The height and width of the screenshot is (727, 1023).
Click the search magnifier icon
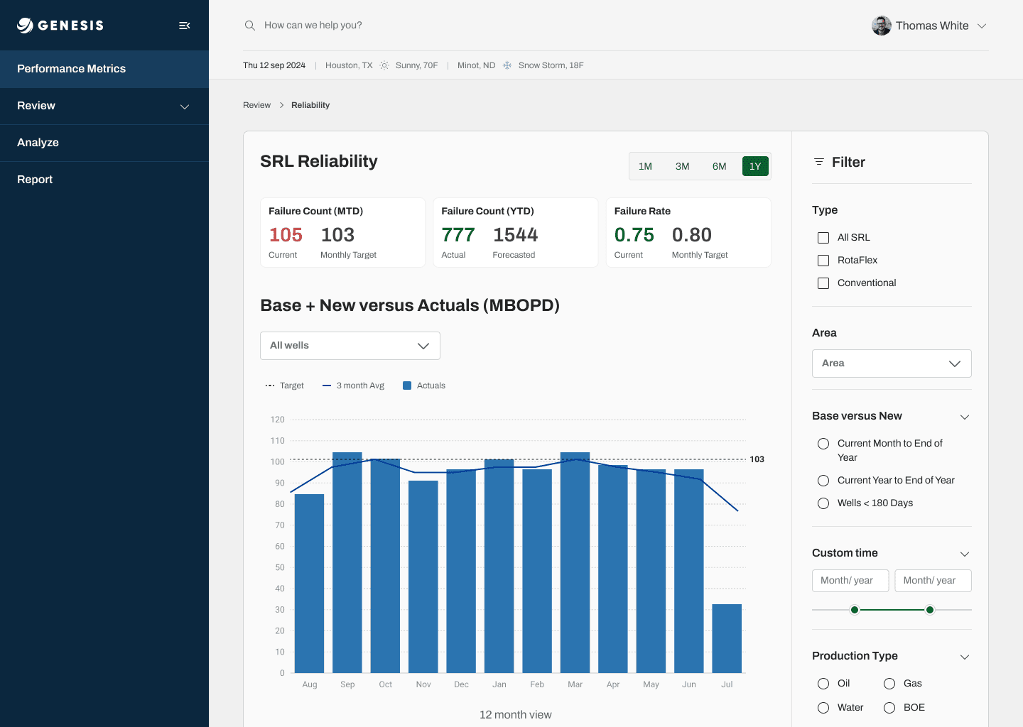pos(250,26)
